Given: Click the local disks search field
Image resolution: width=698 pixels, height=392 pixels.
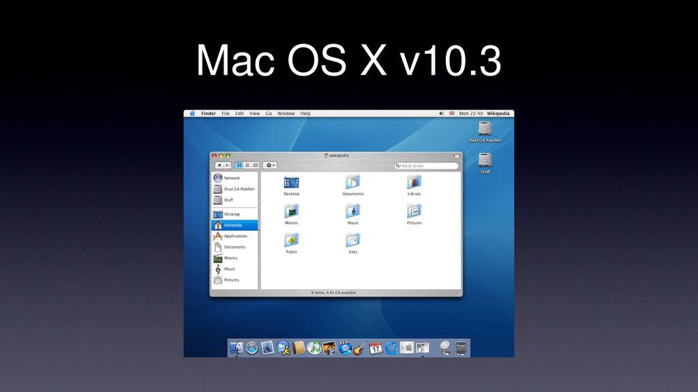Looking at the screenshot, I should point(426,166).
